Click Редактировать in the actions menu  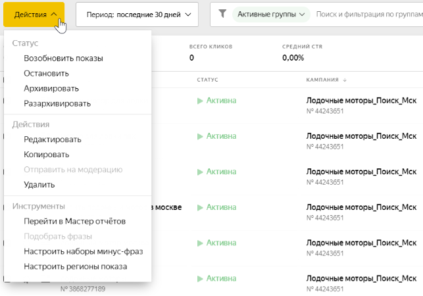point(53,139)
